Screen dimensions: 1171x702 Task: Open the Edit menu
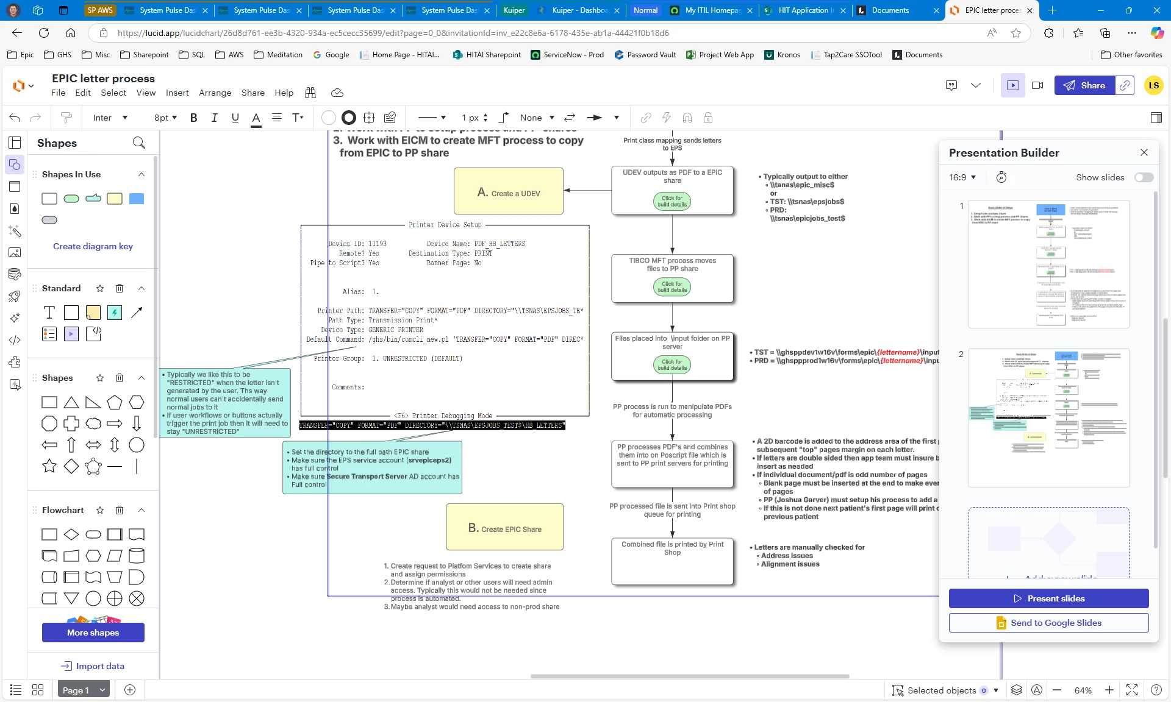click(x=83, y=93)
